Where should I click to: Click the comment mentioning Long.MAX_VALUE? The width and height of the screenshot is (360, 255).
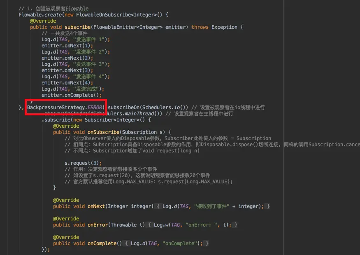(x=149, y=182)
